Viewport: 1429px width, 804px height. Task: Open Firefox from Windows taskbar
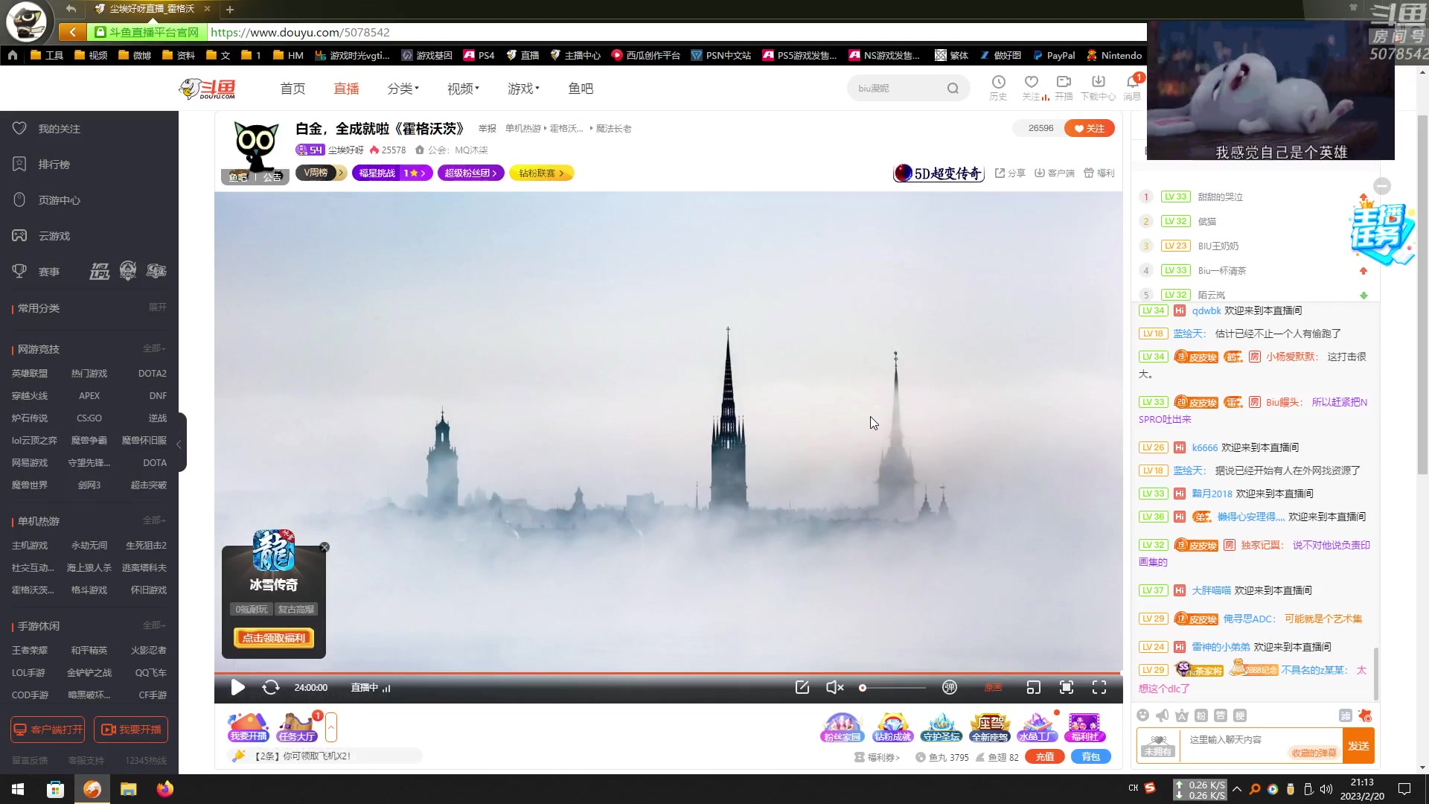164,789
